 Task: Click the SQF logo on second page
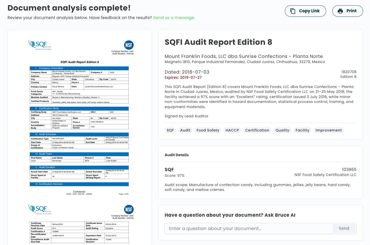tap(40, 210)
